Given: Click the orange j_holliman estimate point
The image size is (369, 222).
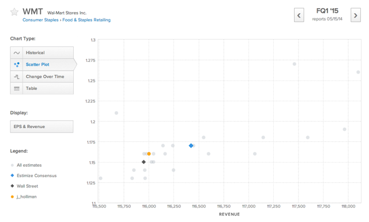Looking at the screenshot, I should 149,154.
